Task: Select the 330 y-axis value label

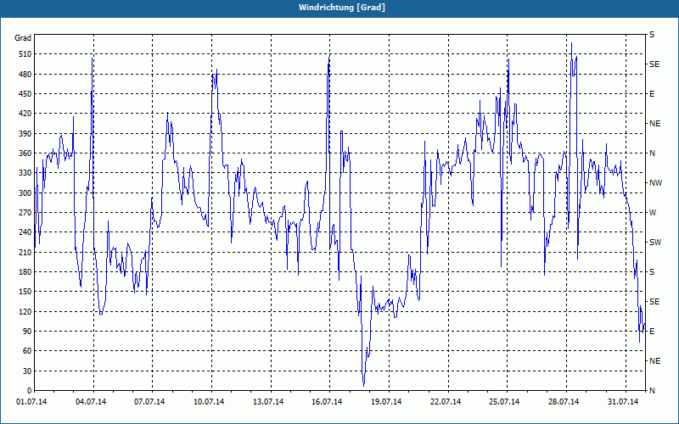Action: pos(25,173)
